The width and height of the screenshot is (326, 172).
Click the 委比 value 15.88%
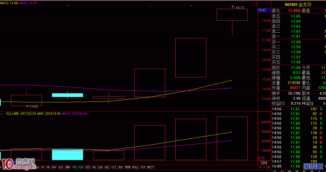tap(294, 11)
